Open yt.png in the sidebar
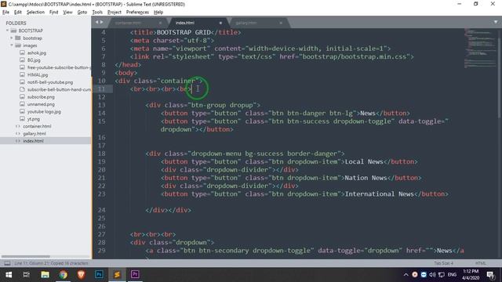Image resolution: width=502 pixels, height=282 pixels. pyautogui.click(x=33, y=119)
